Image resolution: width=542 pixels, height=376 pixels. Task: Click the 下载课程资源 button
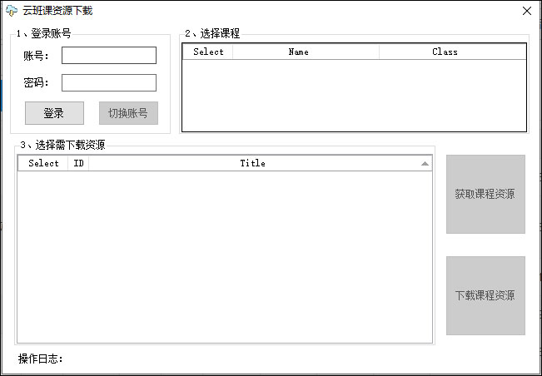(x=485, y=295)
